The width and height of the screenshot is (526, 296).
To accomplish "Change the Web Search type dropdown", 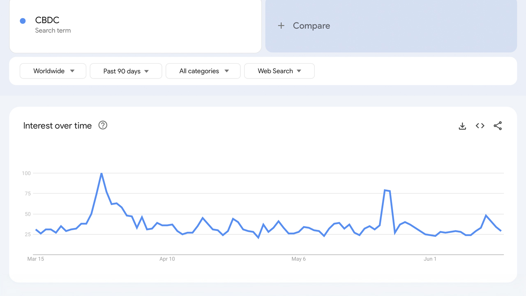I will [279, 71].
